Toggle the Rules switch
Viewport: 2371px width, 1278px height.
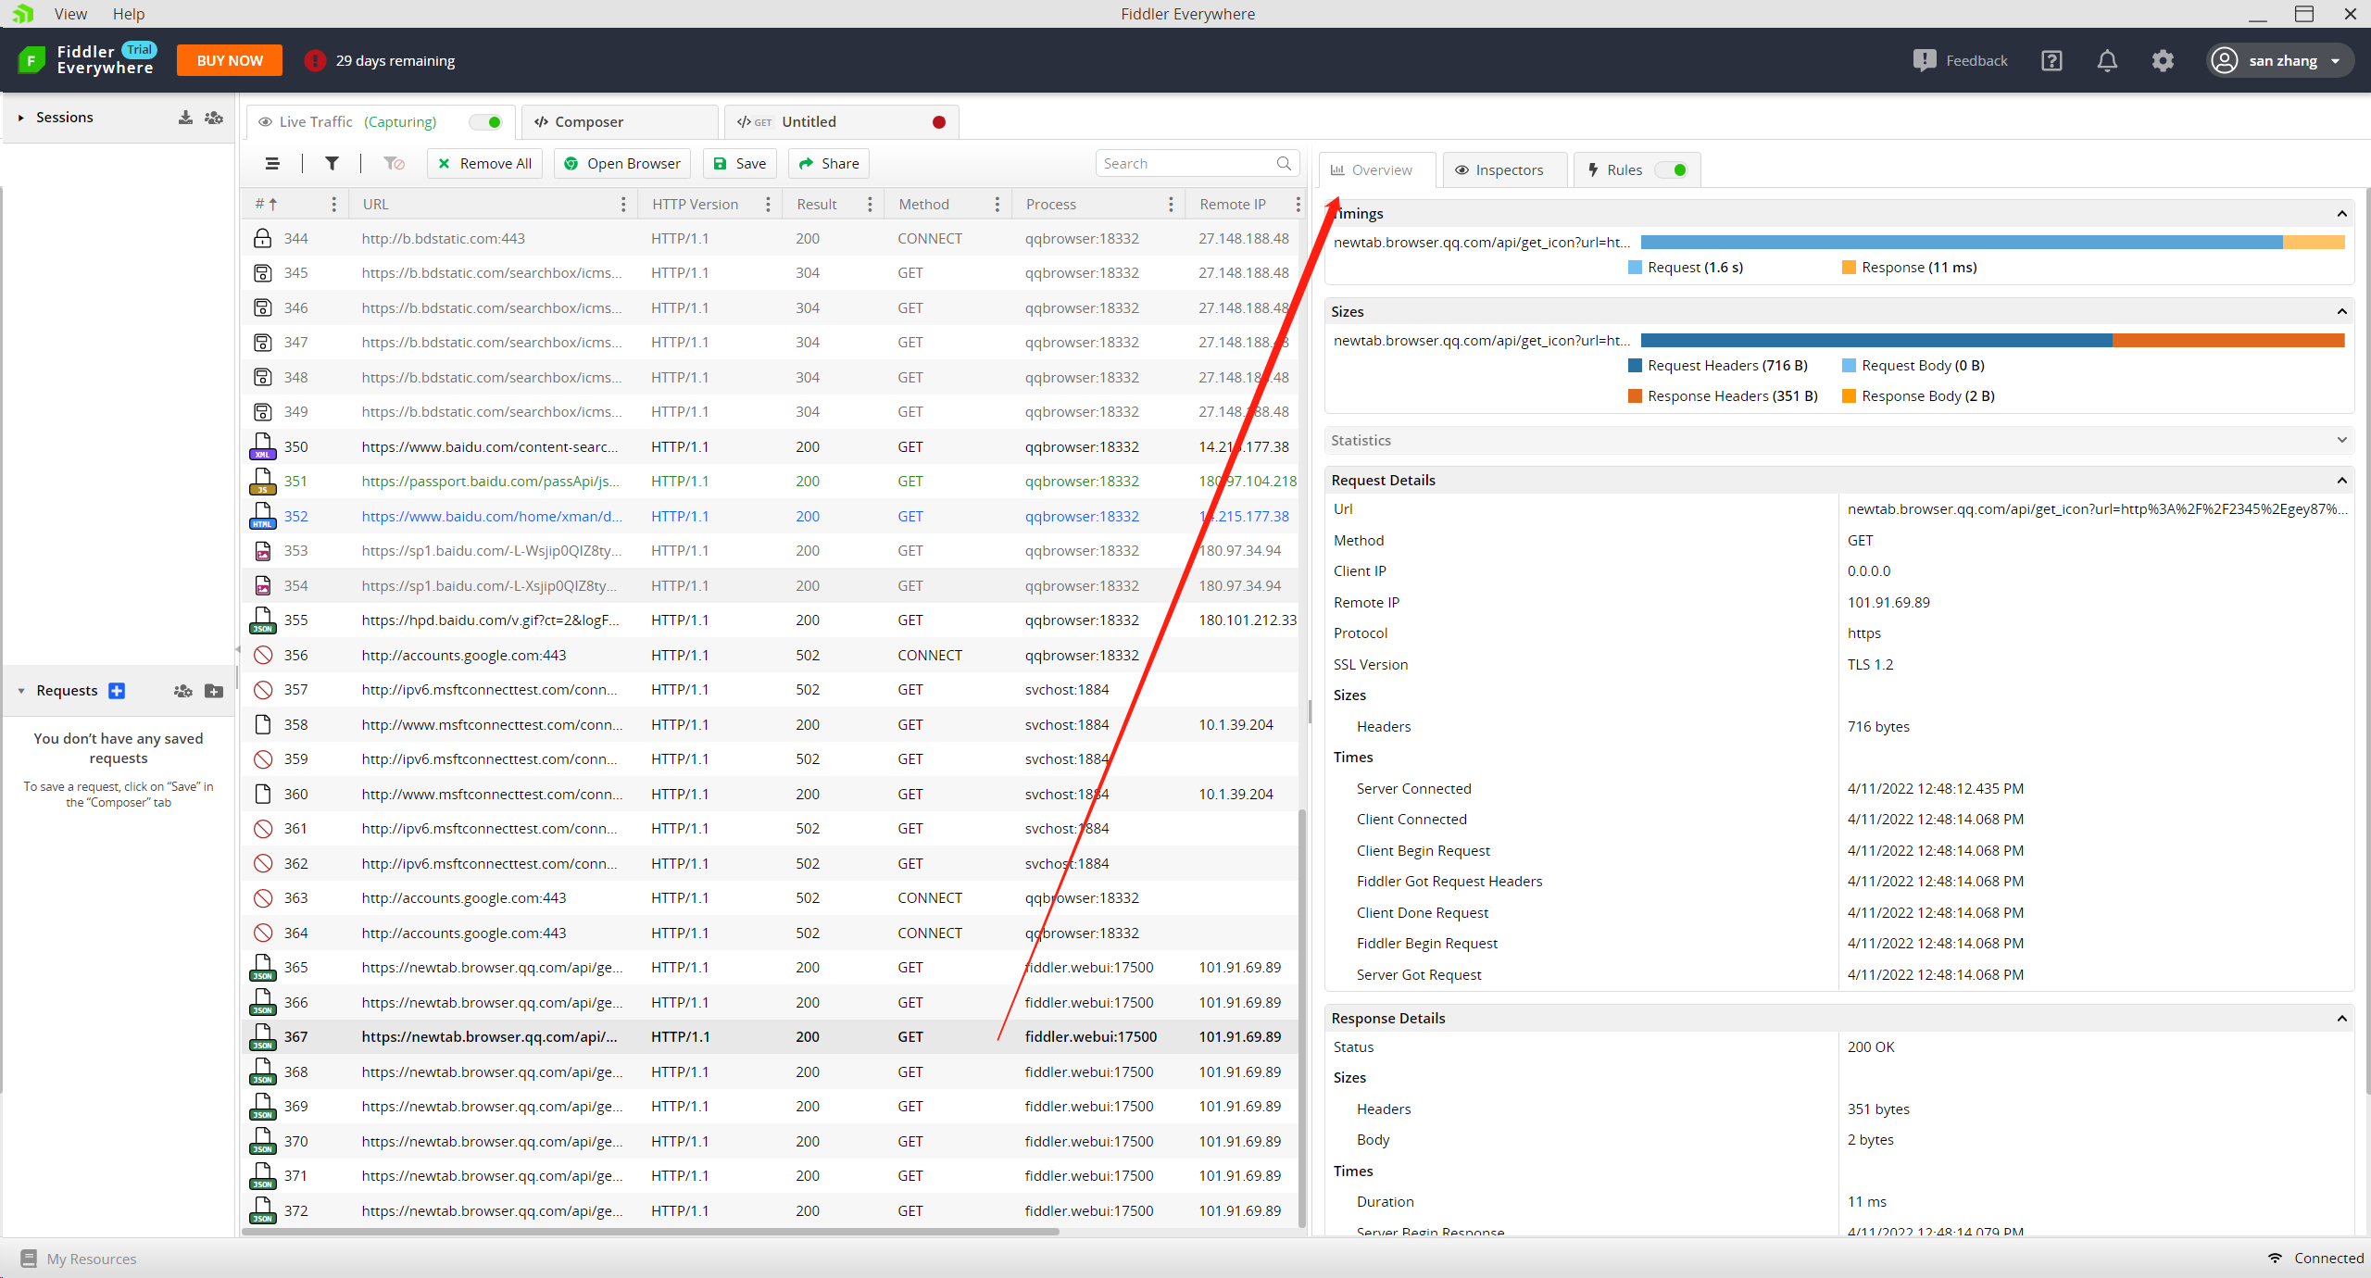tap(1672, 170)
